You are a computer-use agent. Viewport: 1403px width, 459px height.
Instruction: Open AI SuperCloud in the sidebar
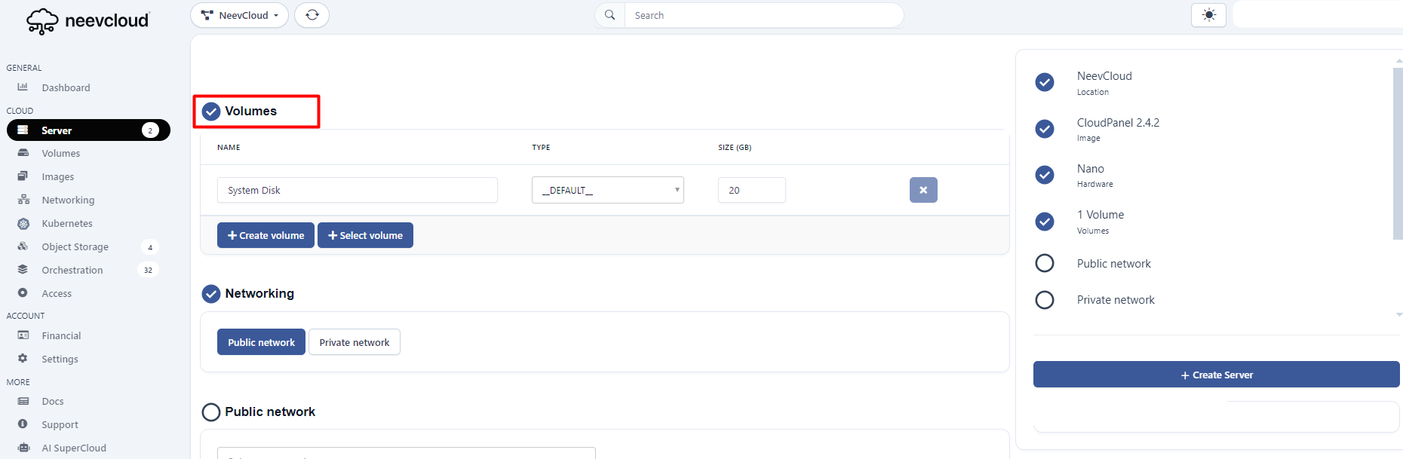[73, 448]
